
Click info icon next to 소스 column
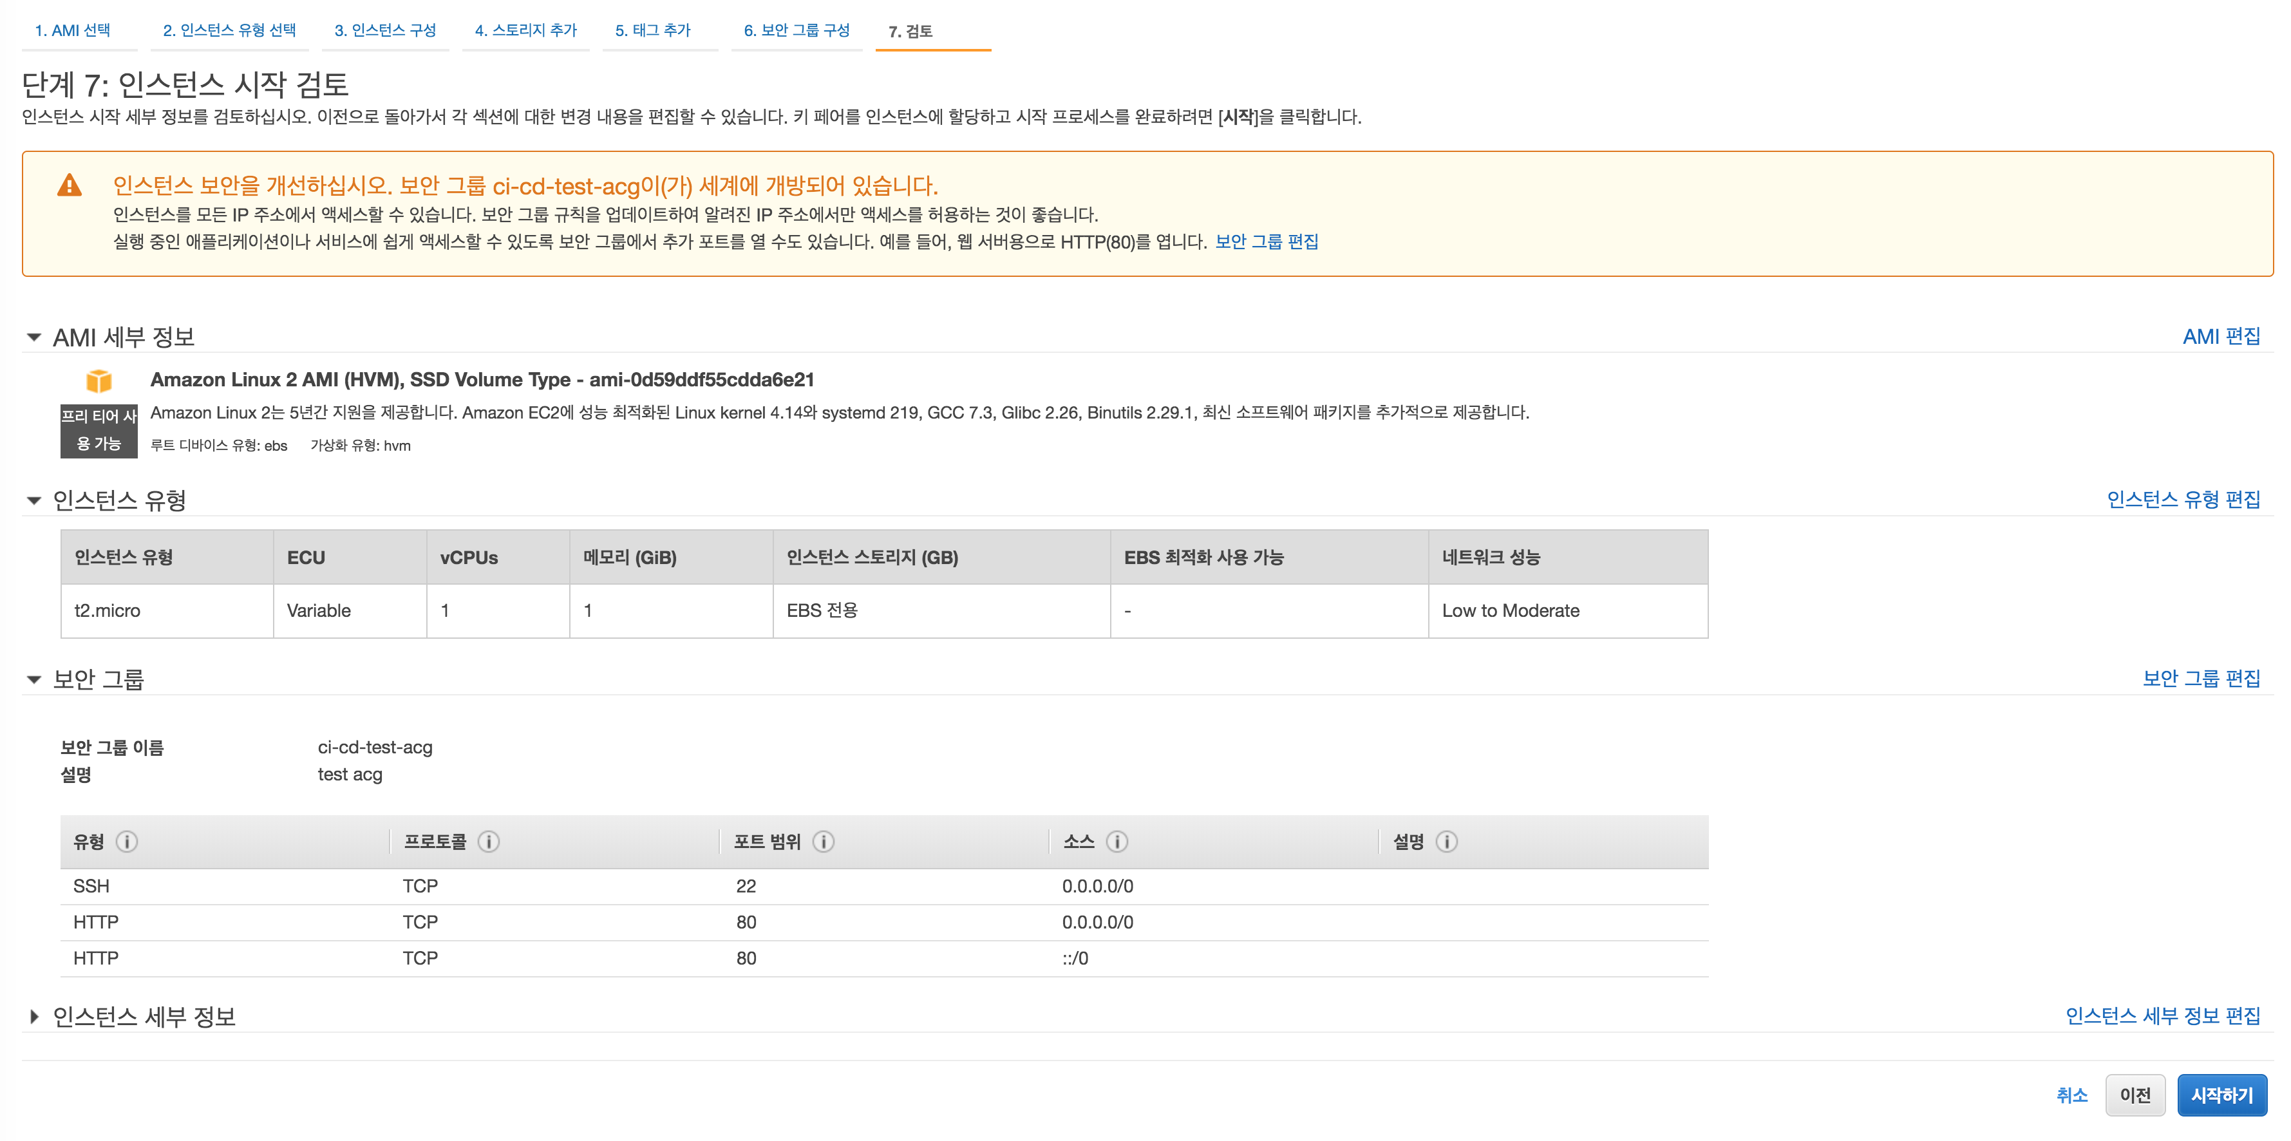pos(1117,842)
